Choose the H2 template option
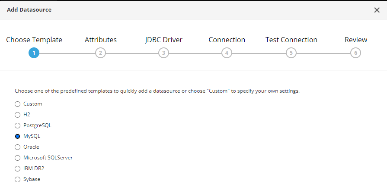Screen dimensions: 387x187 point(18,115)
